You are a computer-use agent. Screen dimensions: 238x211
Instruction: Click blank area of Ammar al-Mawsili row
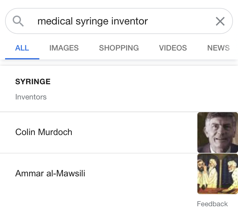tap(140, 174)
